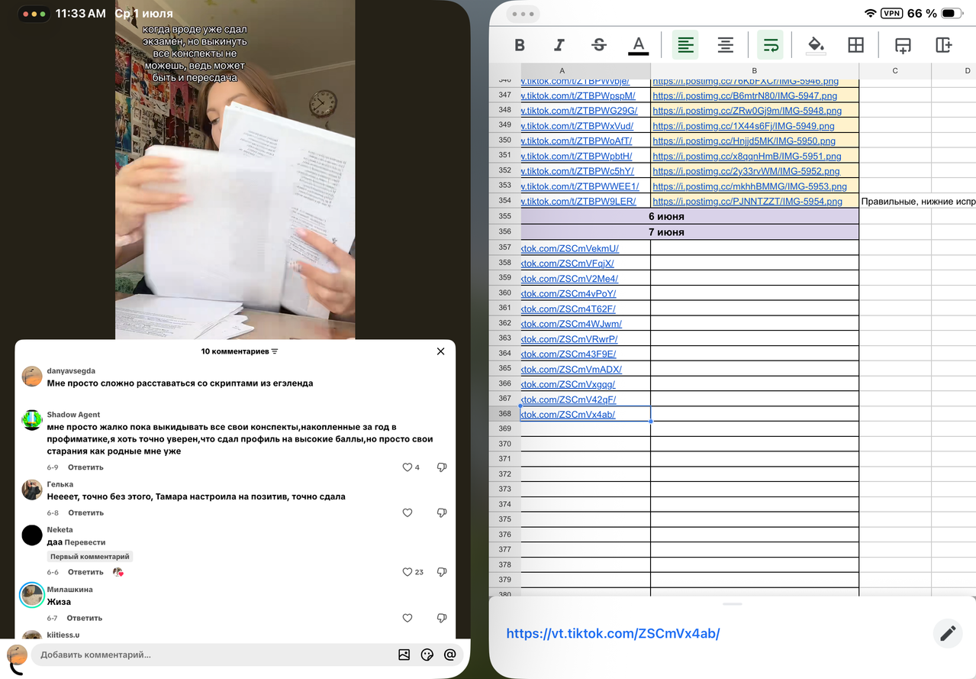976x679 pixels.
Task: Select center text alignment
Action: click(x=725, y=45)
